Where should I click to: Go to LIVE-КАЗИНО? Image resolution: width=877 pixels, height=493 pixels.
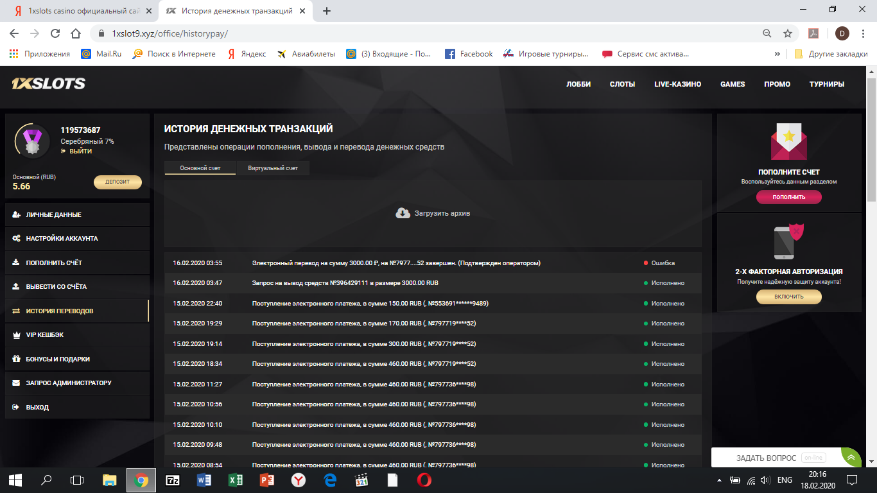(677, 84)
